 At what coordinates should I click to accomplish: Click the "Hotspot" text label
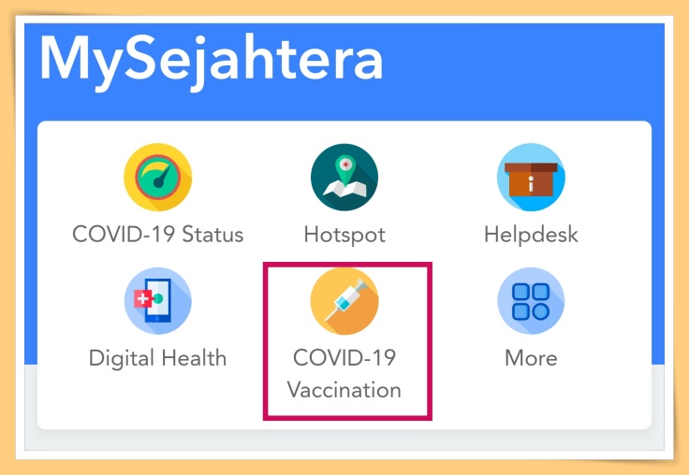[344, 235]
